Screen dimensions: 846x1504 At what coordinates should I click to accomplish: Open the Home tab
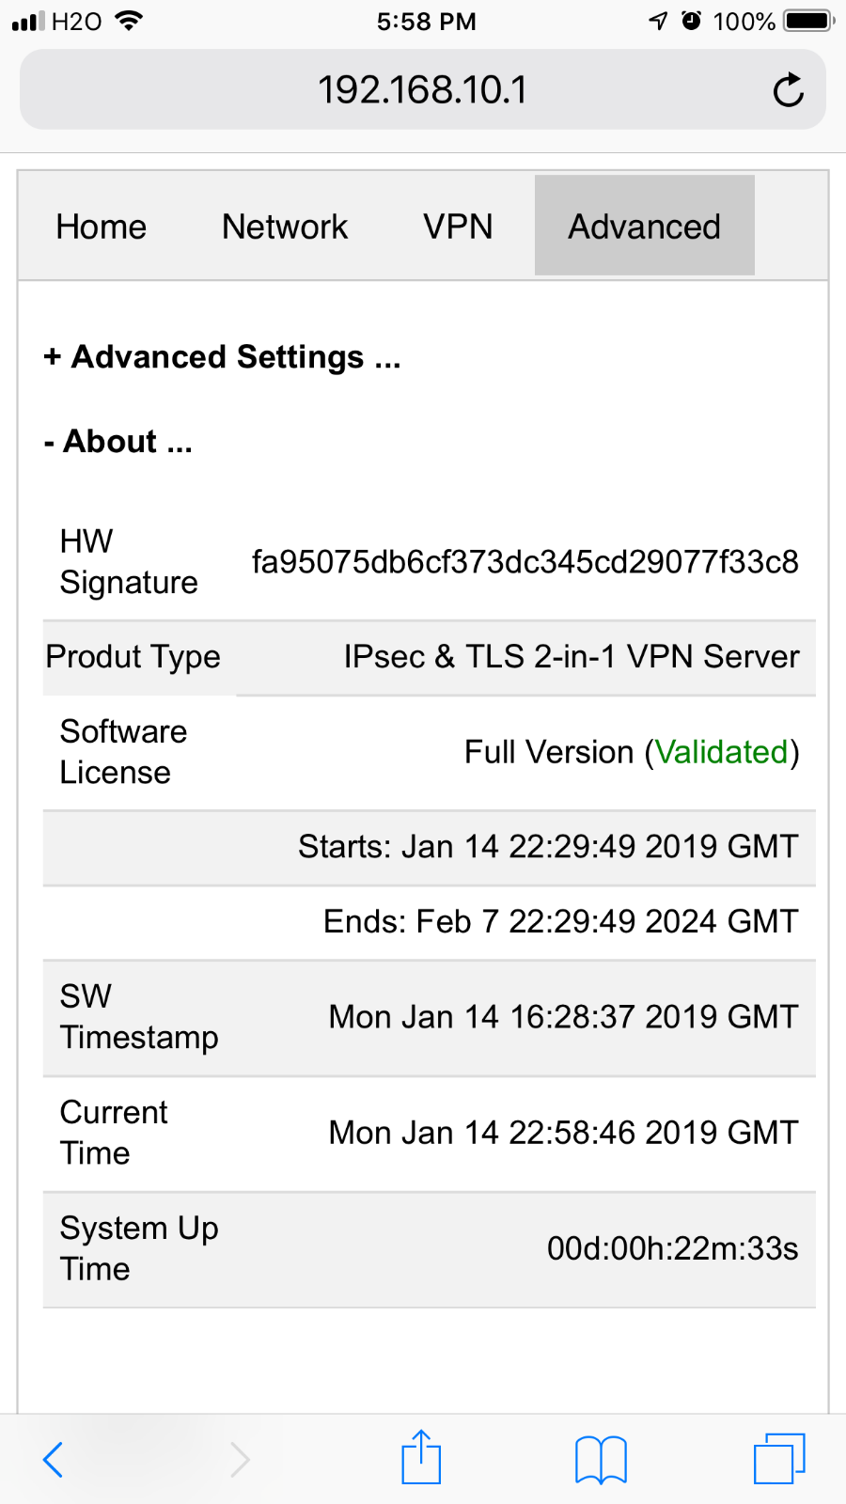102,227
